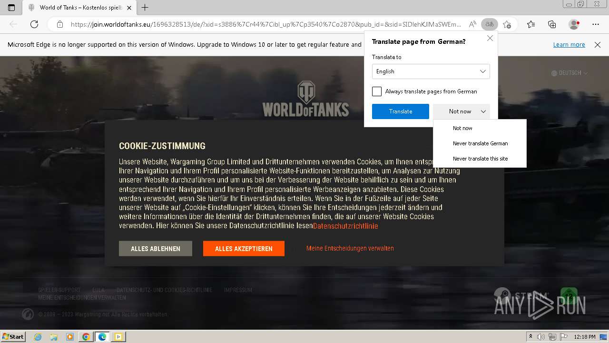Open Datenschutz- und Cookies-Richtlinie footer link
The width and height of the screenshot is (609, 343).
(165, 290)
